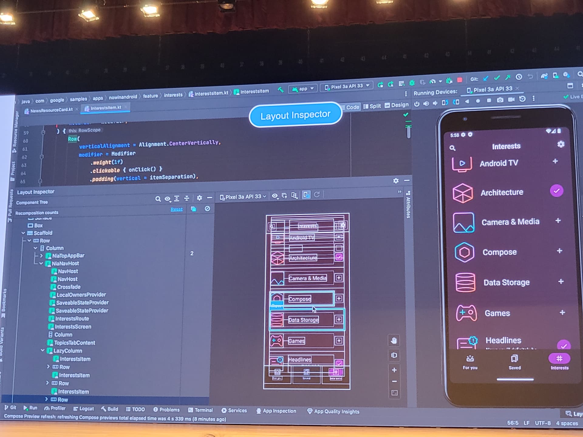Raise emulator volume with the volume-up icon
Screen dimensions: 583x437
[x=426, y=104]
